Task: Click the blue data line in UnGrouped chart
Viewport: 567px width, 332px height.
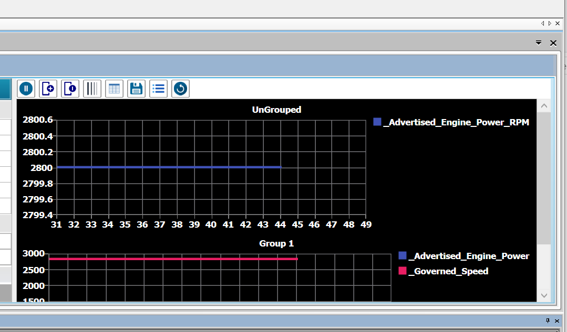Action: point(169,167)
